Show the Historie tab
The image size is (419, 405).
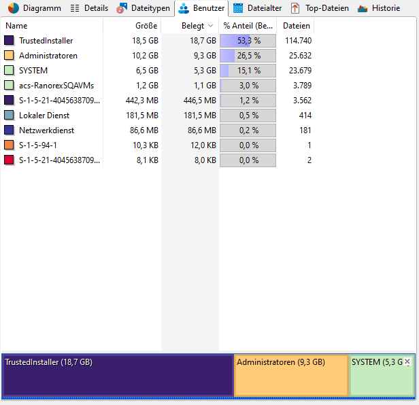click(379, 8)
